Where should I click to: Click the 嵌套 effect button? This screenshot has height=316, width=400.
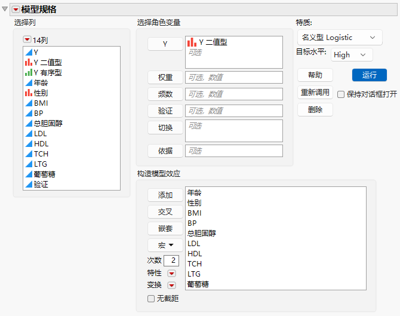click(165, 228)
